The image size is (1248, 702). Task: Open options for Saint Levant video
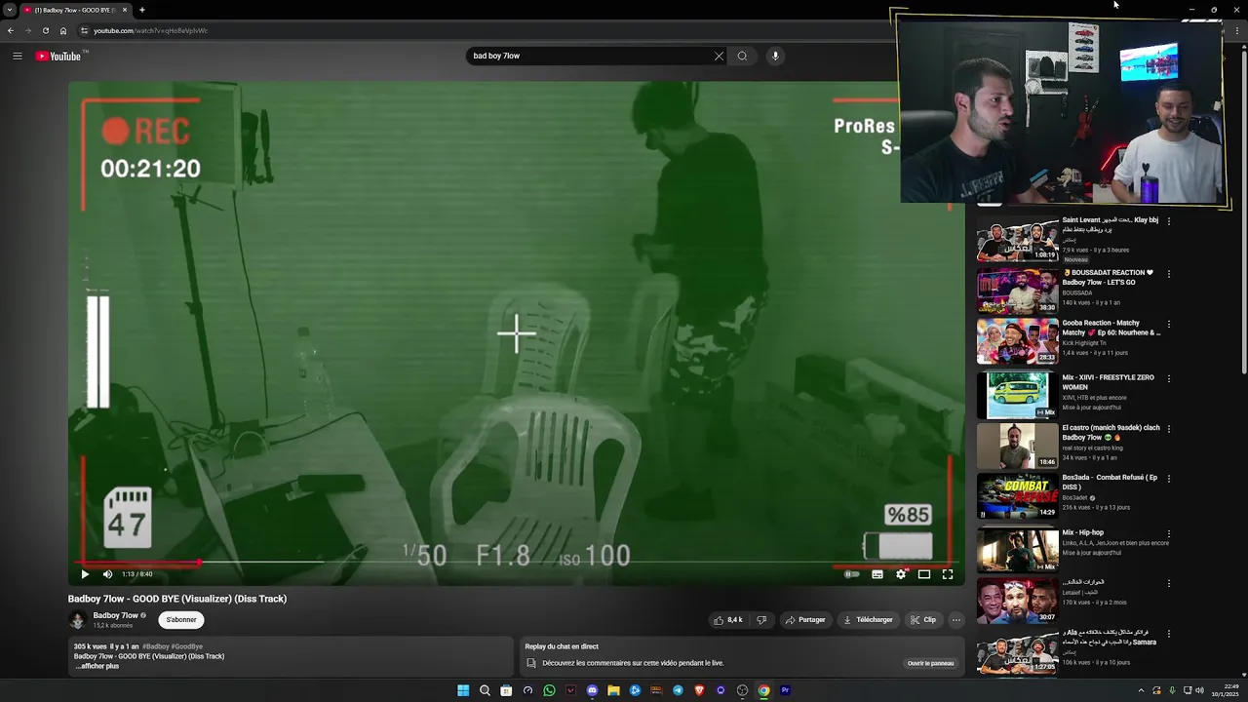tap(1168, 221)
